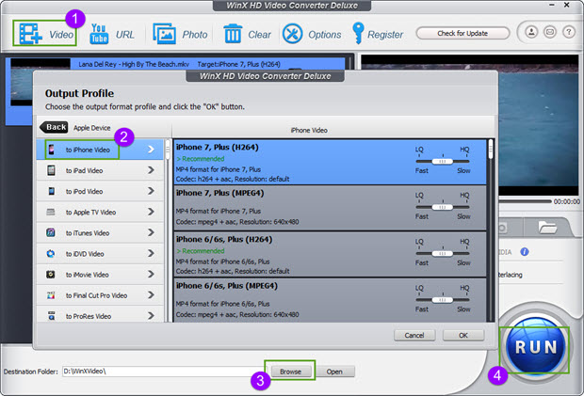Click the RUN convert button
Viewport: 584px width, 396px height.
tap(536, 347)
